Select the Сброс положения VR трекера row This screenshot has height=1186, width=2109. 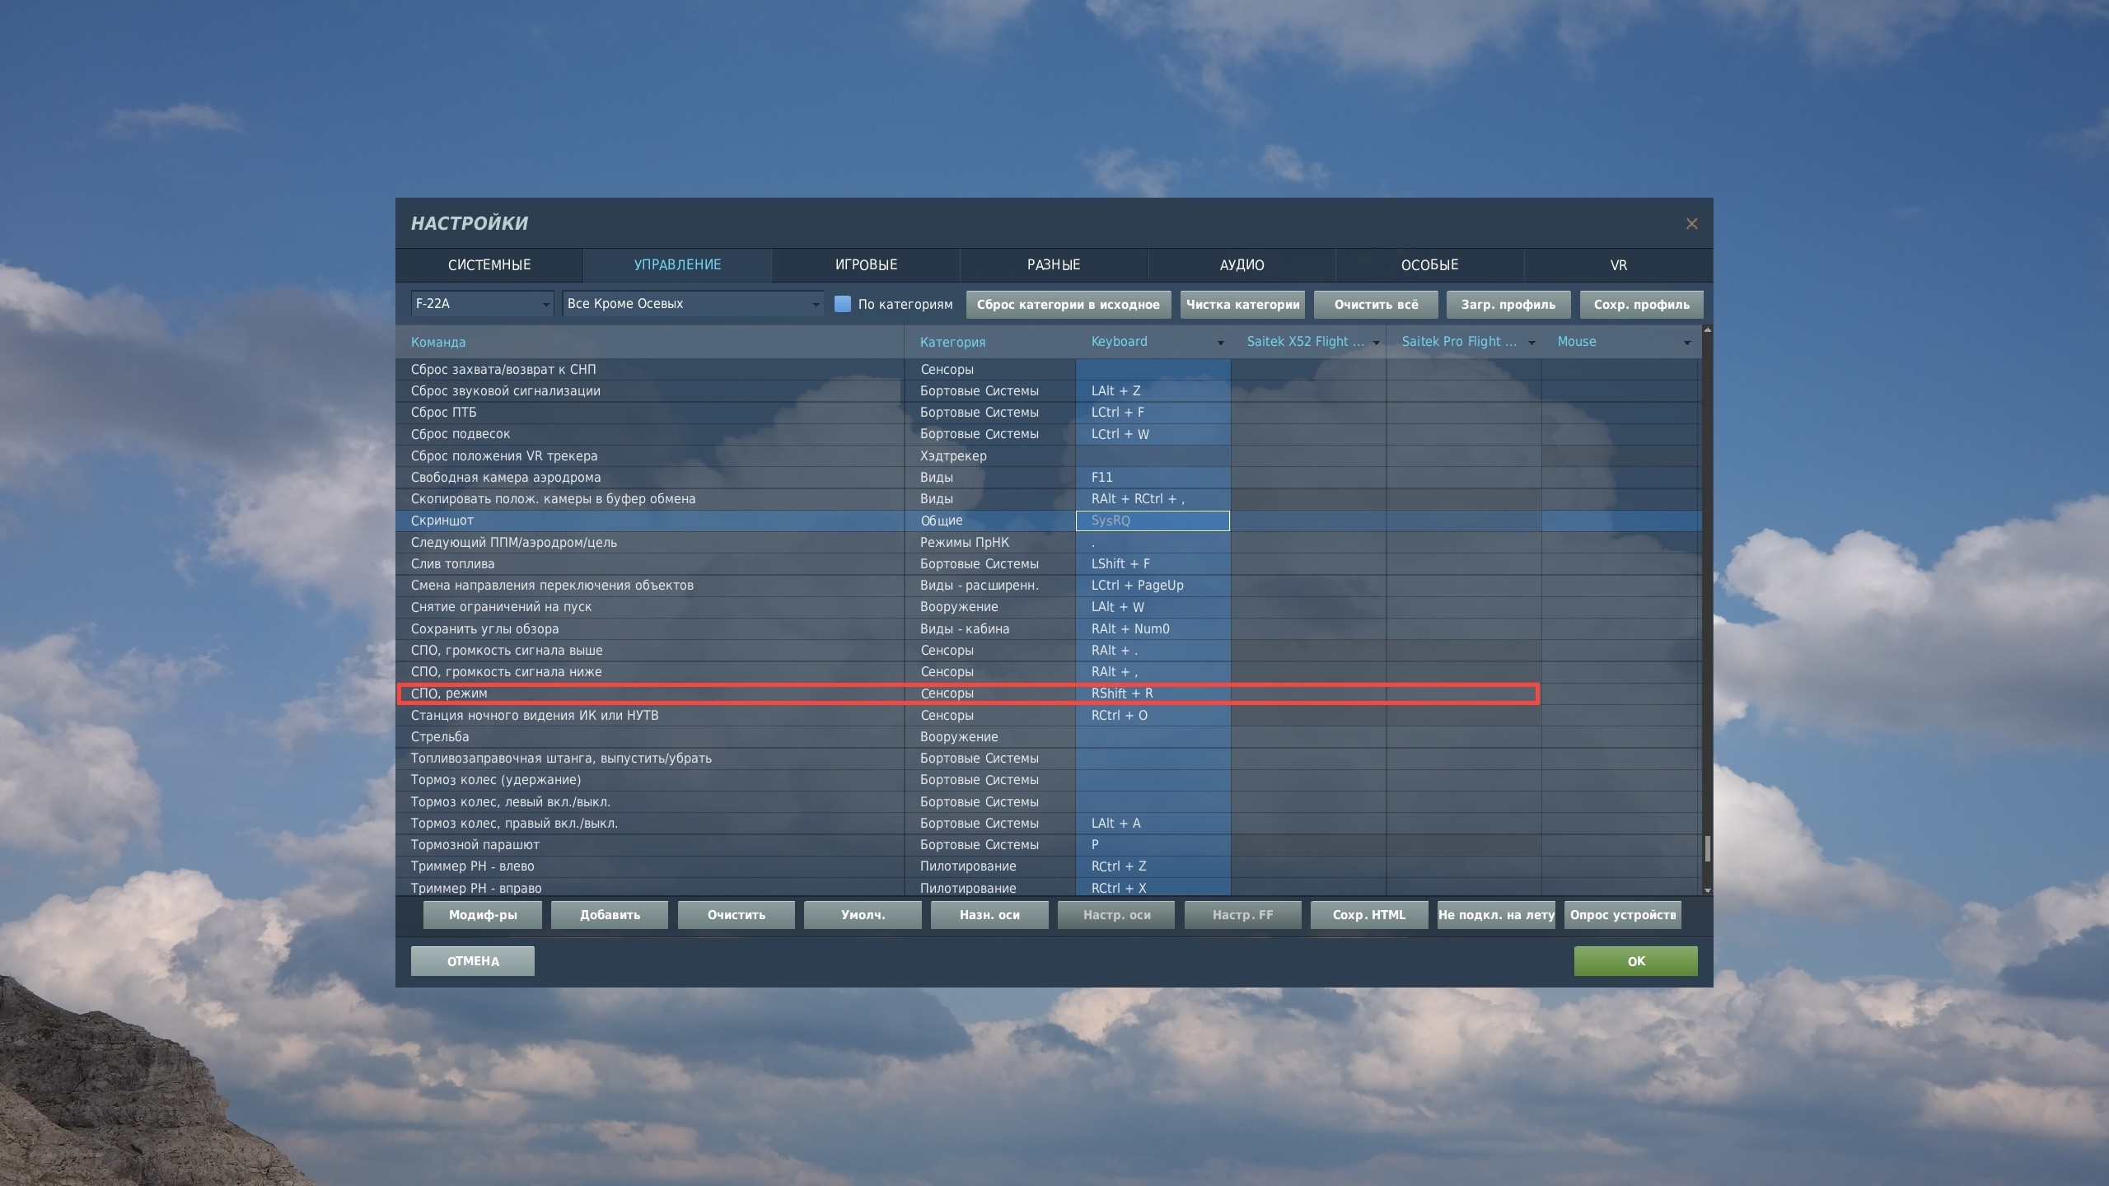pos(1049,456)
